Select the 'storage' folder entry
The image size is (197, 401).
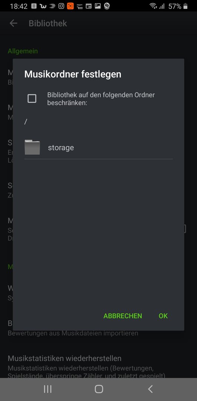pos(98,147)
